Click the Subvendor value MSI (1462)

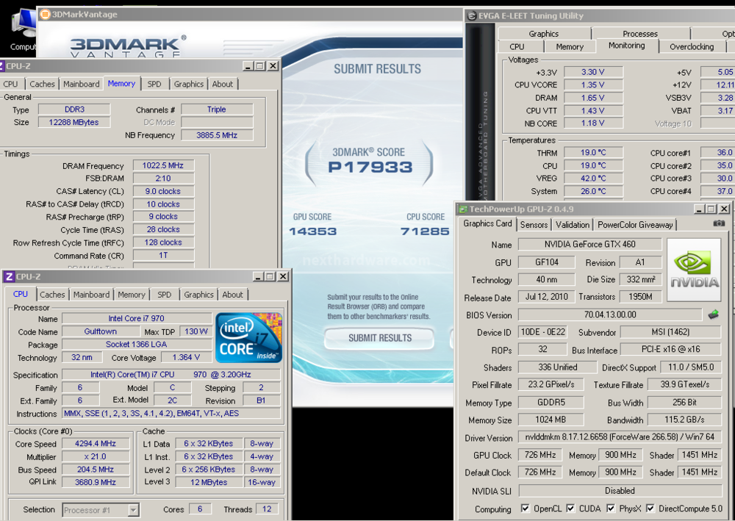671,332
